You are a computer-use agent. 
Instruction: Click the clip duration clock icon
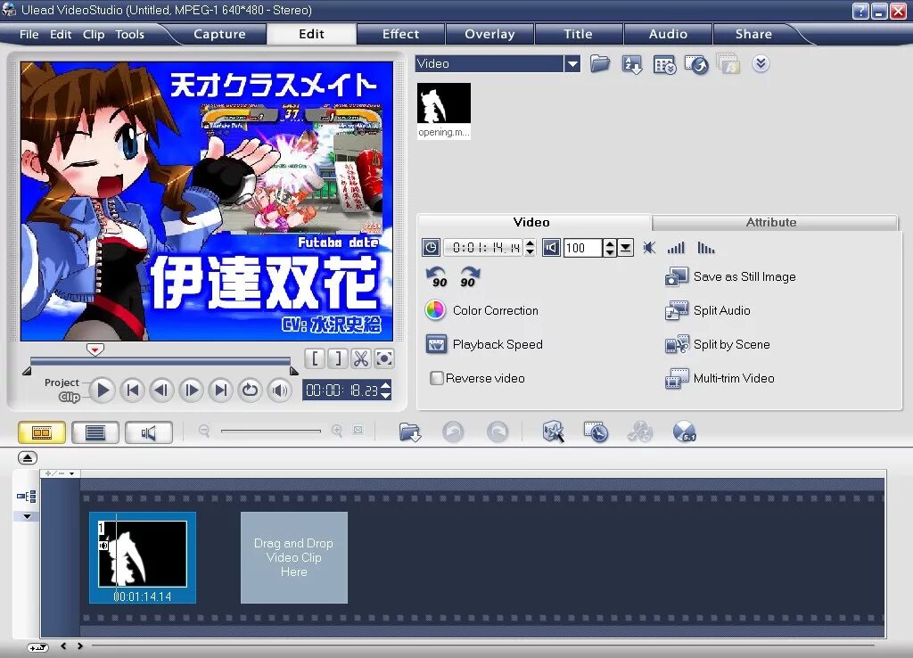tap(431, 248)
